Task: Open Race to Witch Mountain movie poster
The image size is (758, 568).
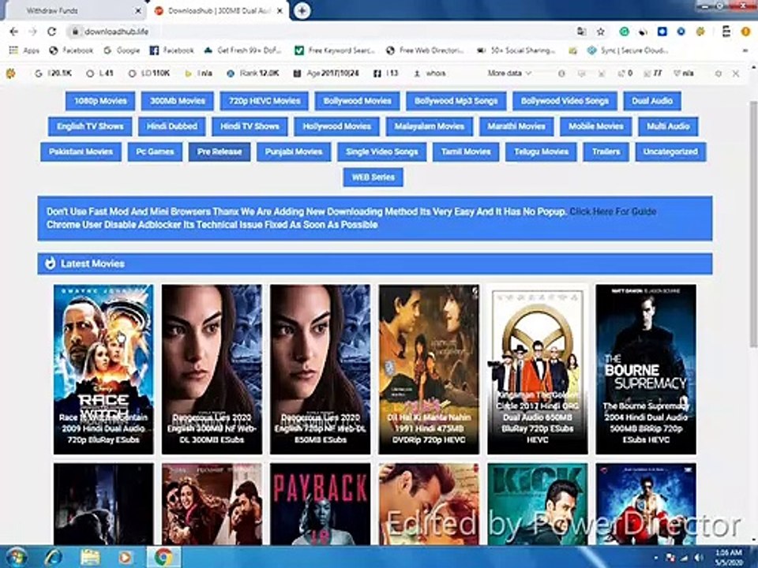Action: pyautogui.click(x=103, y=369)
